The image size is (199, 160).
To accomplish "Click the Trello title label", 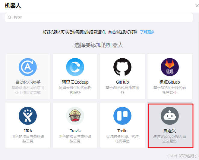I will pos(122,131).
